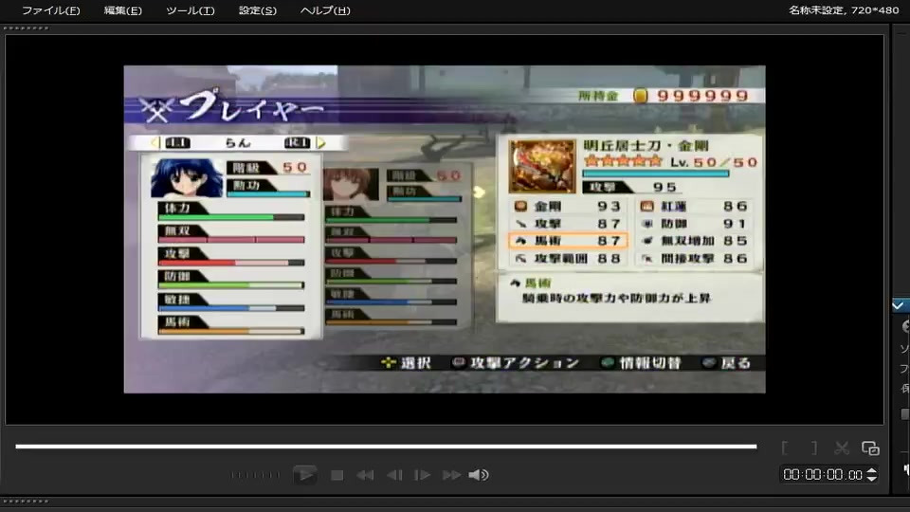Open the 設定(S) menu
Screen dimensions: 910x512
258,10
